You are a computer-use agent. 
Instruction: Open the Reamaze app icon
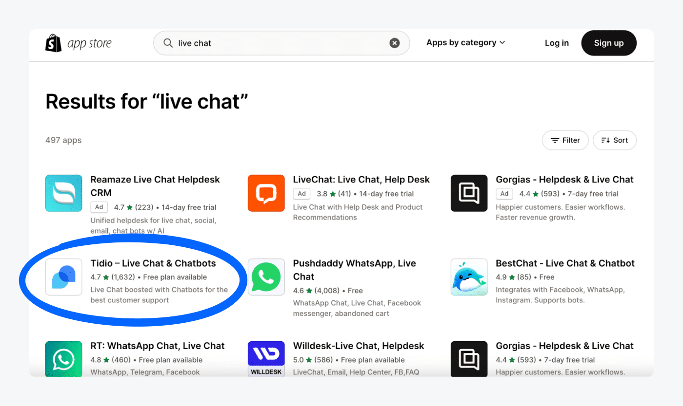tap(63, 193)
